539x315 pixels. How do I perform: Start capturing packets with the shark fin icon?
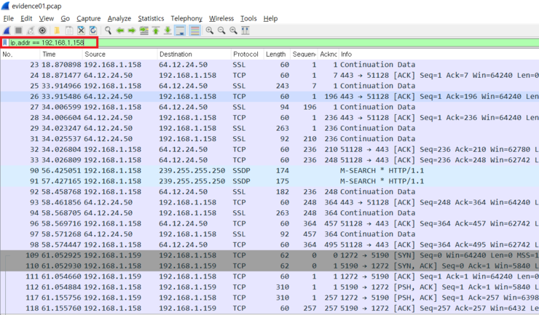tap(7, 31)
